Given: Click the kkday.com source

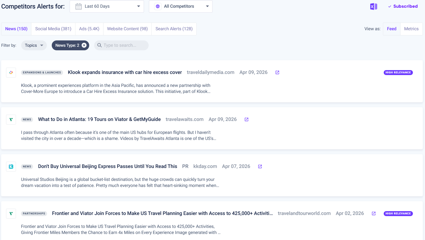Looking at the screenshot, I should click(205, 166).
